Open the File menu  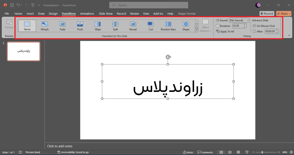tap(7, 13)
